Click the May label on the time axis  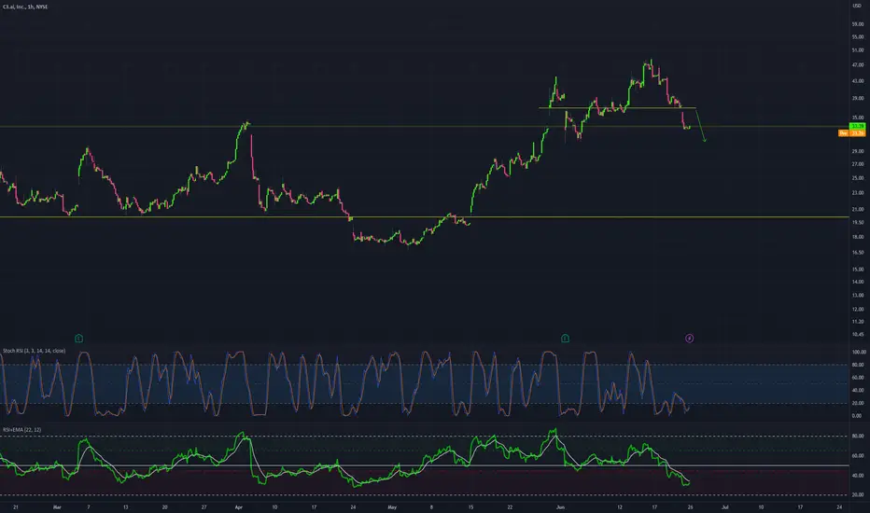392,506
